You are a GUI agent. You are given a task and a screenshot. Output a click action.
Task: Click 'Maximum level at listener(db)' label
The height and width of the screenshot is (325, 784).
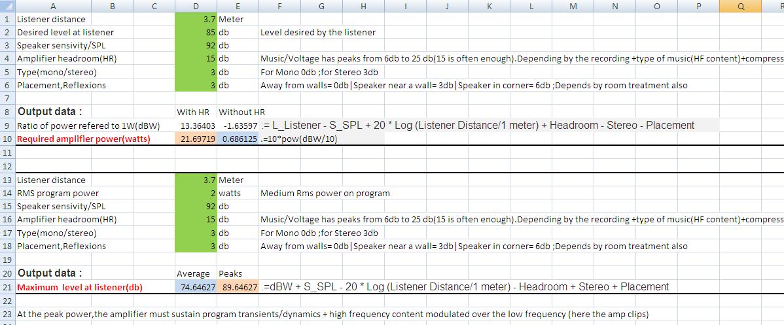point(79,287)
